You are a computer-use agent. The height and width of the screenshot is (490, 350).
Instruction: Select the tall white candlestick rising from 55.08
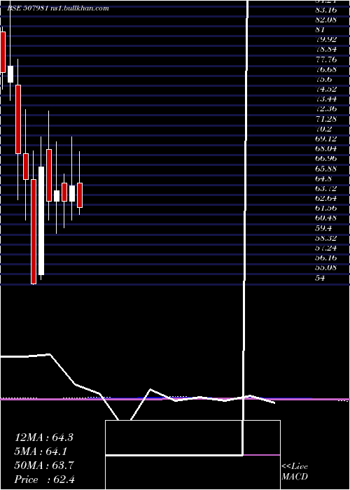(x=41, y=221)
